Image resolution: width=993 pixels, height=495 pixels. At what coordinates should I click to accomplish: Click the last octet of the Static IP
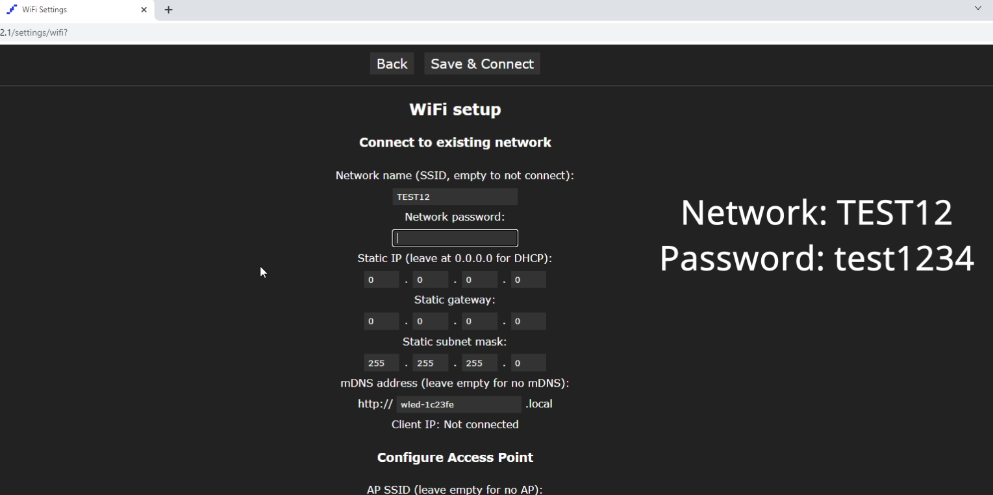click(x=528, y=279)
